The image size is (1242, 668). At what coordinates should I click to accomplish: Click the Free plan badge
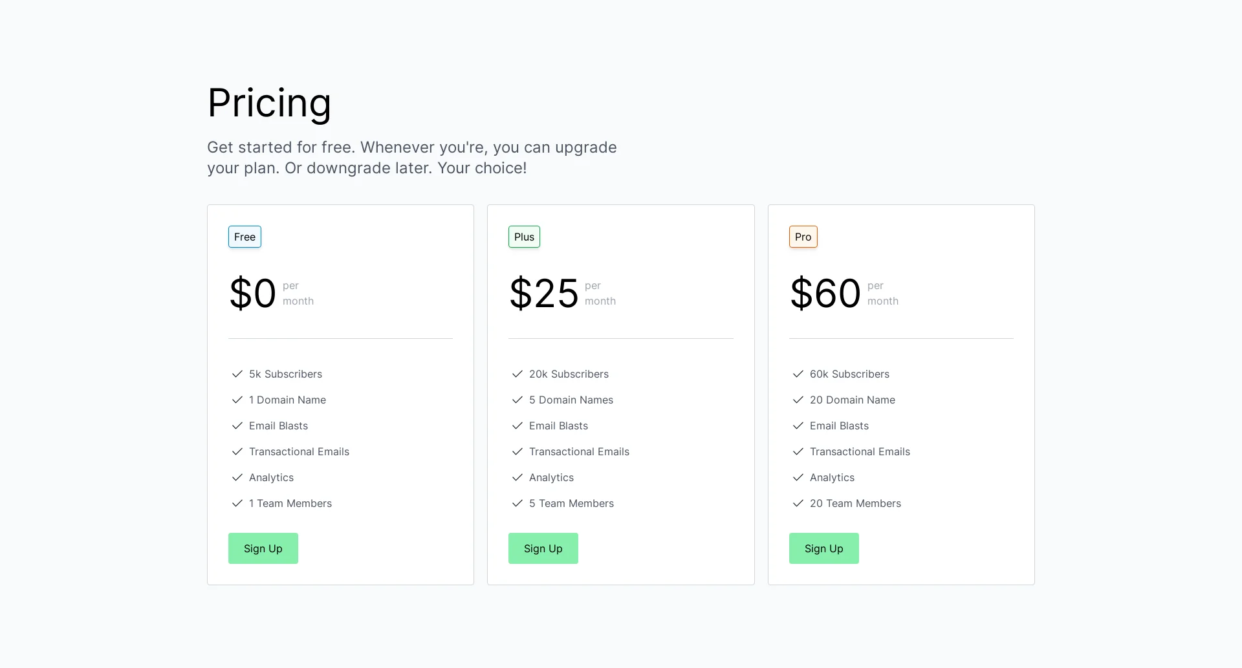pos(245,237)
